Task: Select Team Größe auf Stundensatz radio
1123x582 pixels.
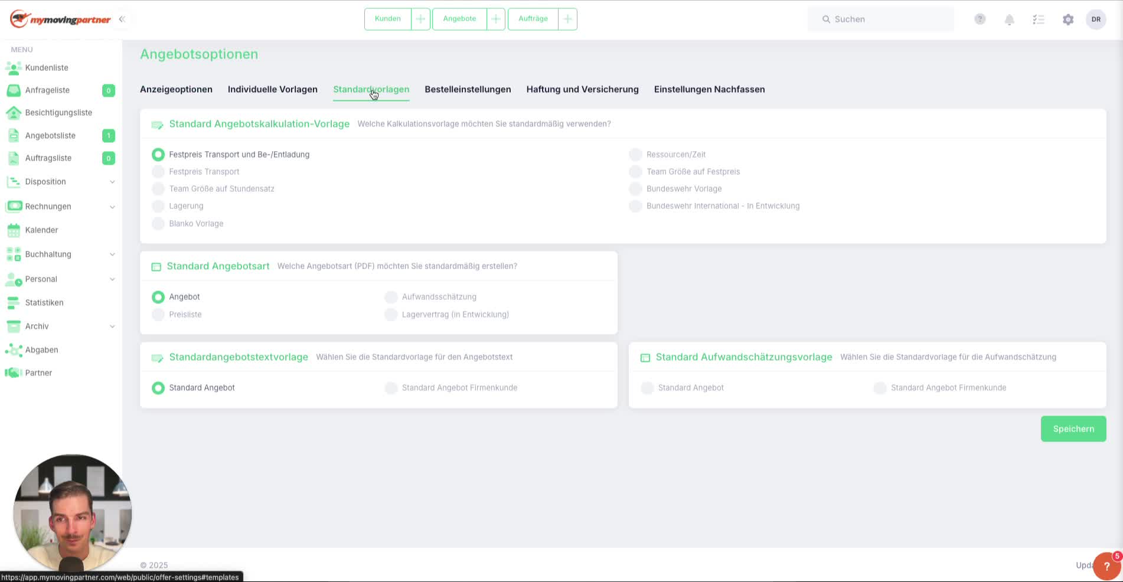Action: [158, 189]
